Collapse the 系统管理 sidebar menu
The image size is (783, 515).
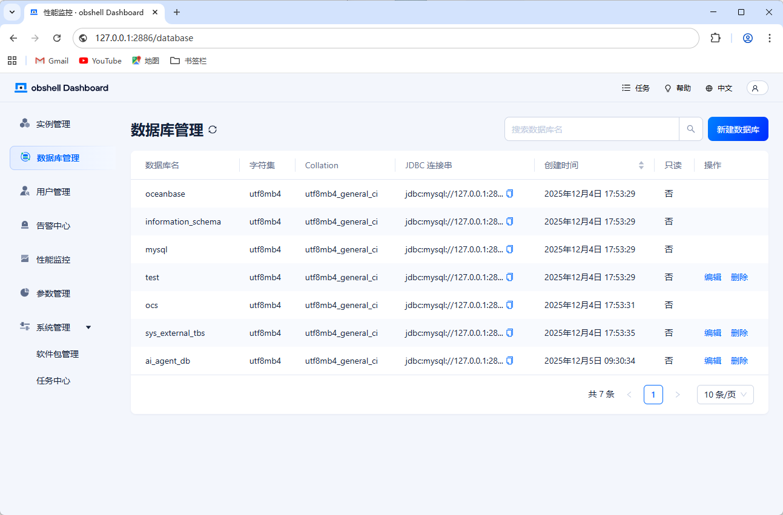point(88,327)
